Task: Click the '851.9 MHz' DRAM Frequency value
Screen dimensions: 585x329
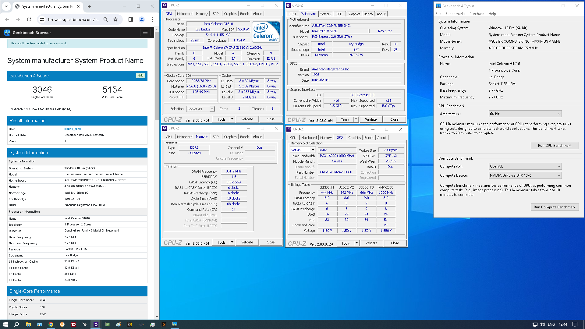Action: click(x=234, y=172)
